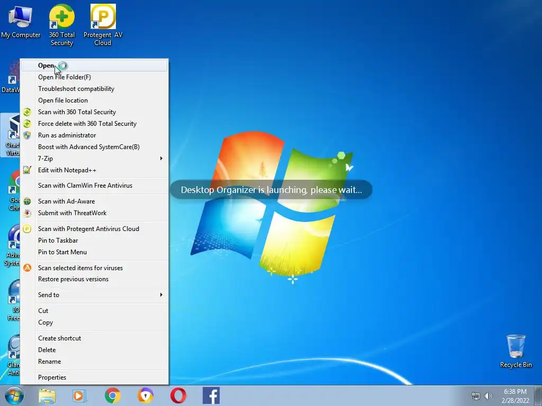Click the Ad-Aware globe icon in the menu
542x406 pixels.
coord(27,201)
